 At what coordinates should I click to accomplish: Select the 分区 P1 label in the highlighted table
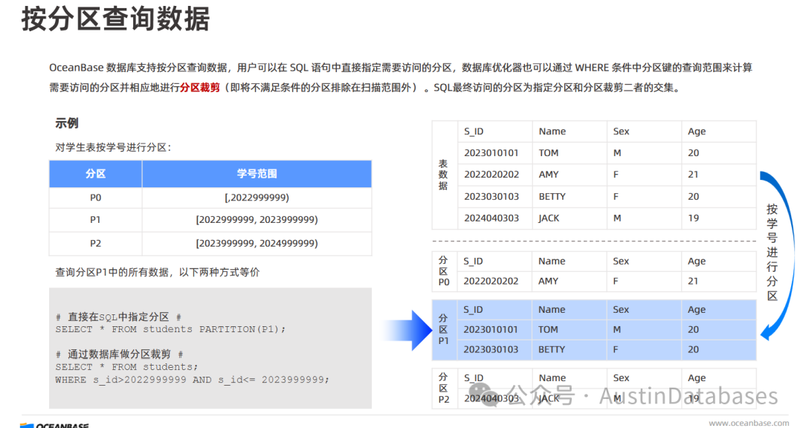[x=443, y=330]
